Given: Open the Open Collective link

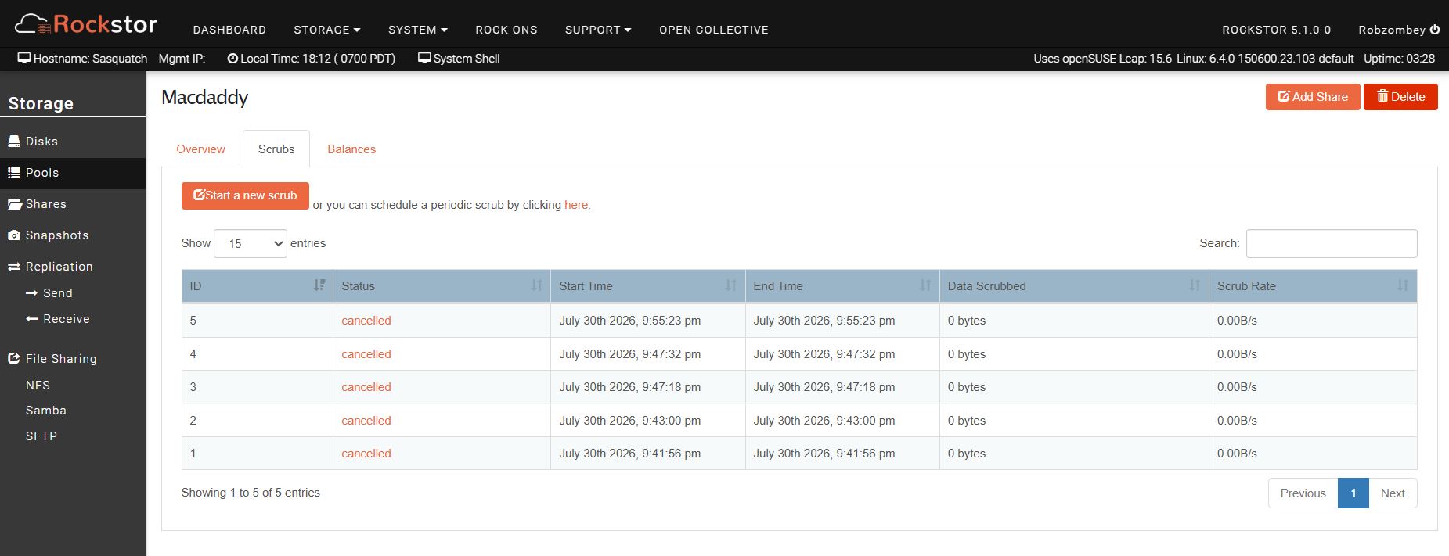Looking at the screenshot, I should pos(714,30).
